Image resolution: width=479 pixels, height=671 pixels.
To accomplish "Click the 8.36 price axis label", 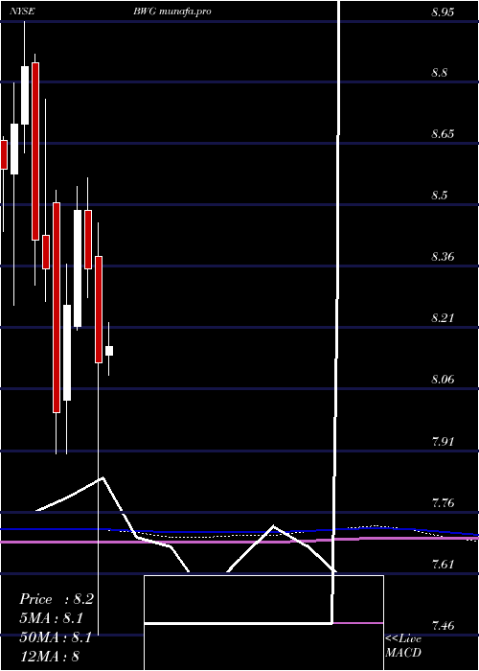I will click(443, 257).
